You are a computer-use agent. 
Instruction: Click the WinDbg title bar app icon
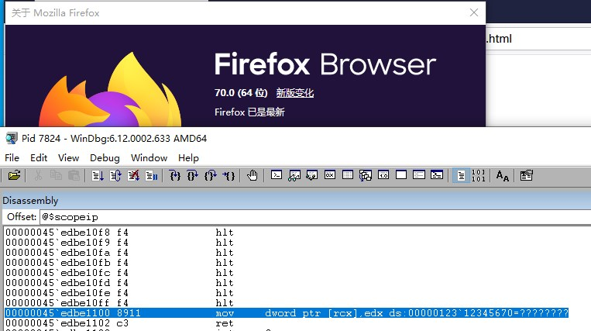(12, 138)
